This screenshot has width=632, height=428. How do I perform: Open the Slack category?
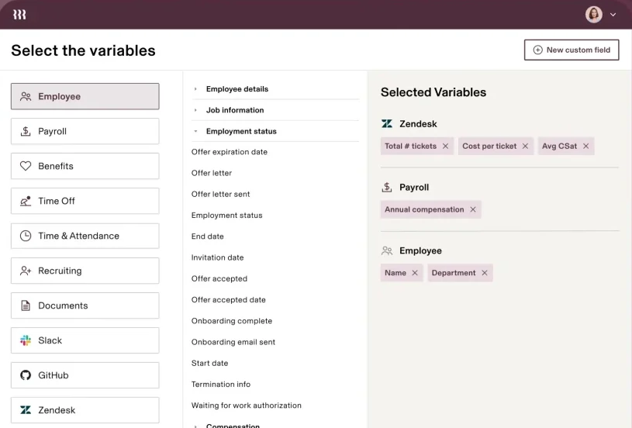85,340
